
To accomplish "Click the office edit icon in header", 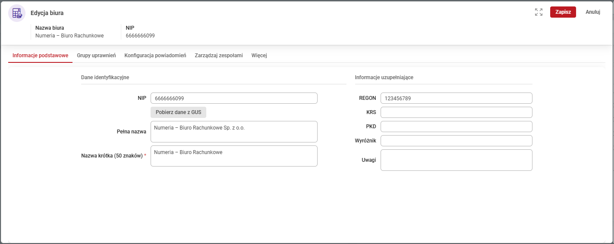I will pyautogui.click(x=17, y=13).
